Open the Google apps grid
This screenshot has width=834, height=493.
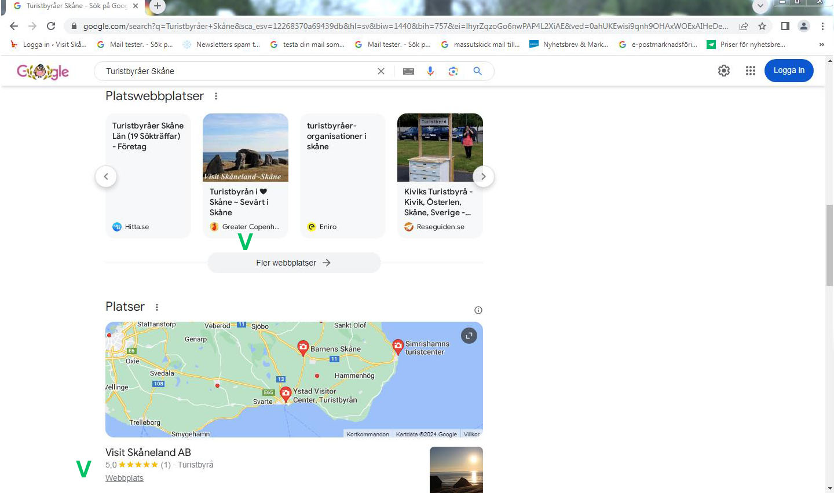[x=751, y=71]
